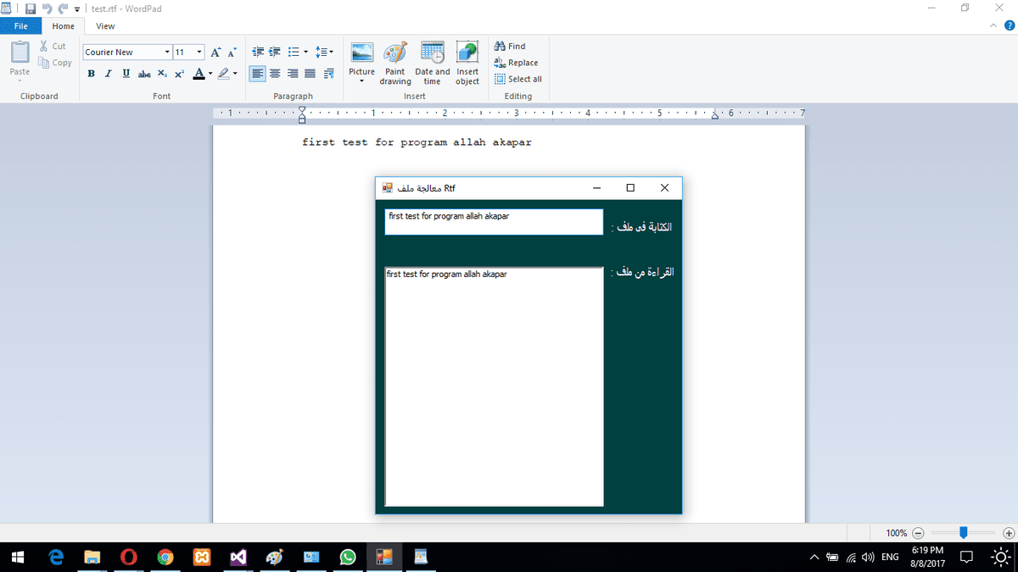The height and width of the screenshot is (572, 1018).
Task: Apply the text highlight color
Action: coord(223,74)
